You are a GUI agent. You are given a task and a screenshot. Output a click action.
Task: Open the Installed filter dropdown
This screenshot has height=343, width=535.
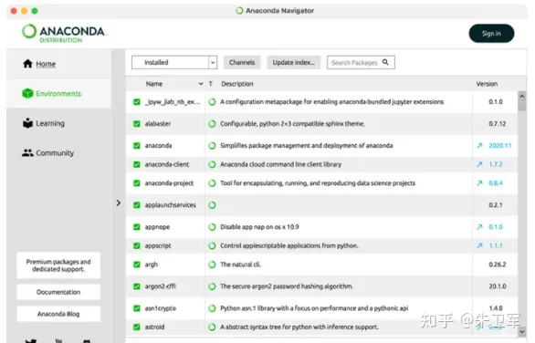[x=174, y=62]
